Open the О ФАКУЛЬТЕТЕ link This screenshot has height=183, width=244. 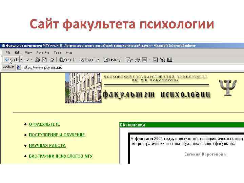click(44, 124)
